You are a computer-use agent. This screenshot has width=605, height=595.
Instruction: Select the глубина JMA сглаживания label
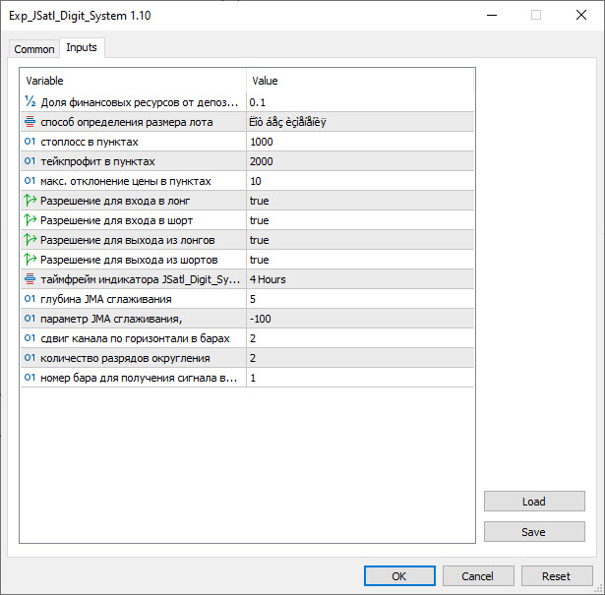[106, 299]
